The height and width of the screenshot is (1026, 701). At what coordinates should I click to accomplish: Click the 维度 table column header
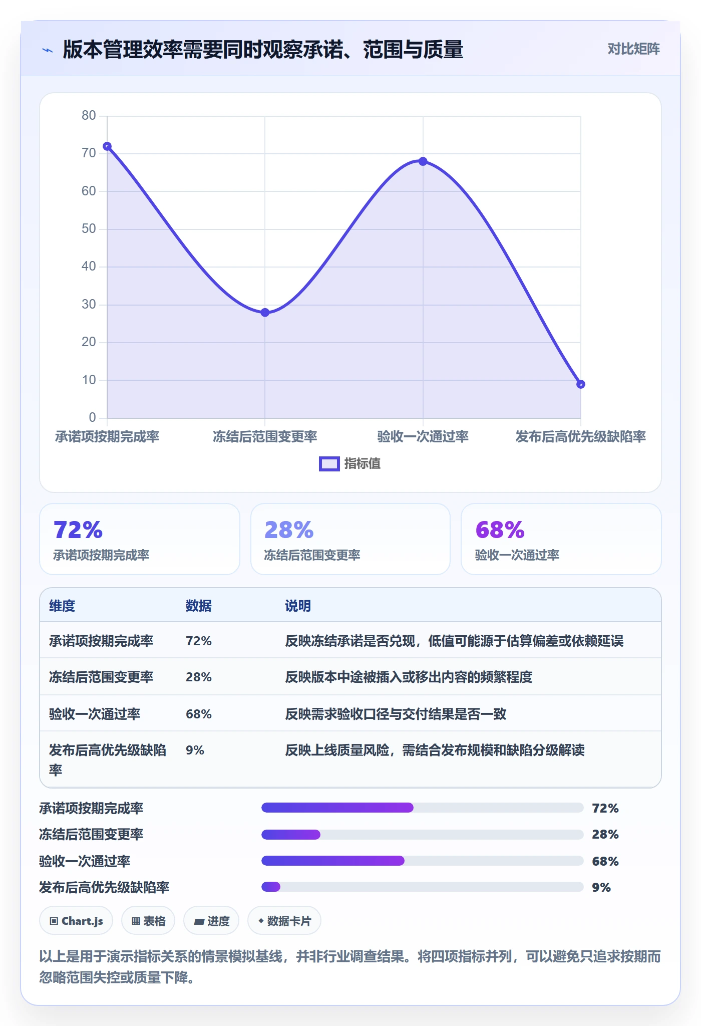[x=62, y=606]
